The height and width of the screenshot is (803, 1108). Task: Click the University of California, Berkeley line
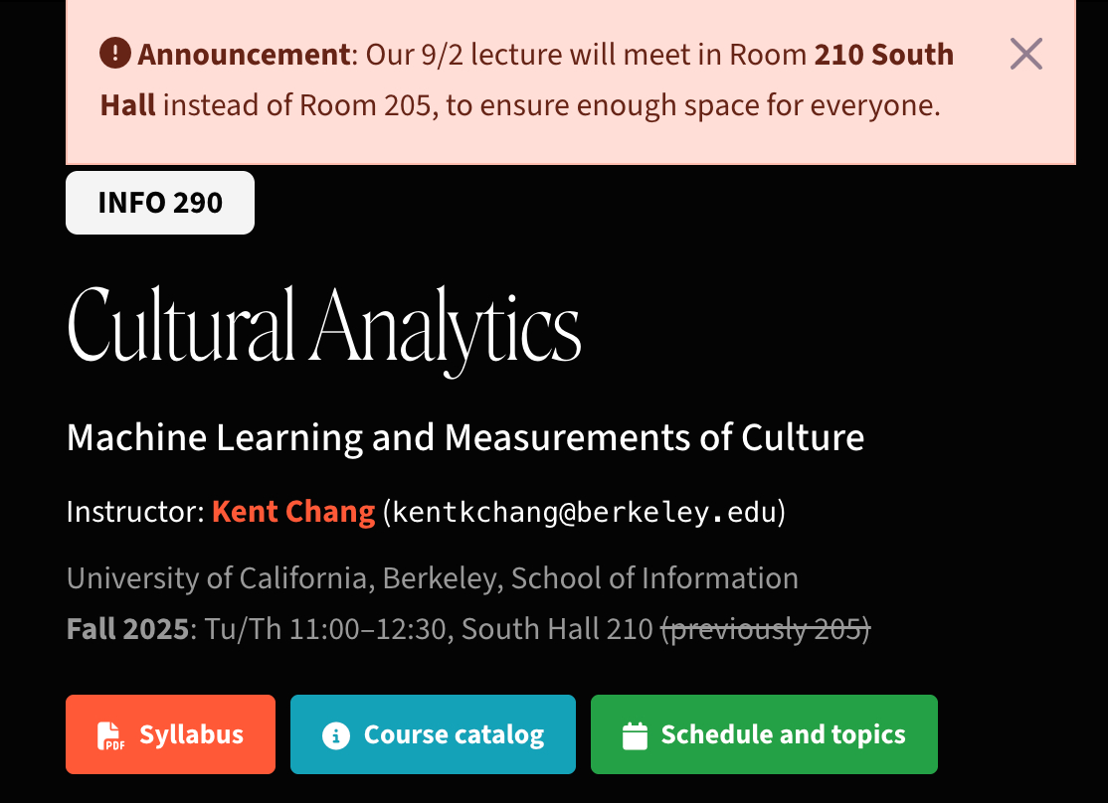click(432, 577)
